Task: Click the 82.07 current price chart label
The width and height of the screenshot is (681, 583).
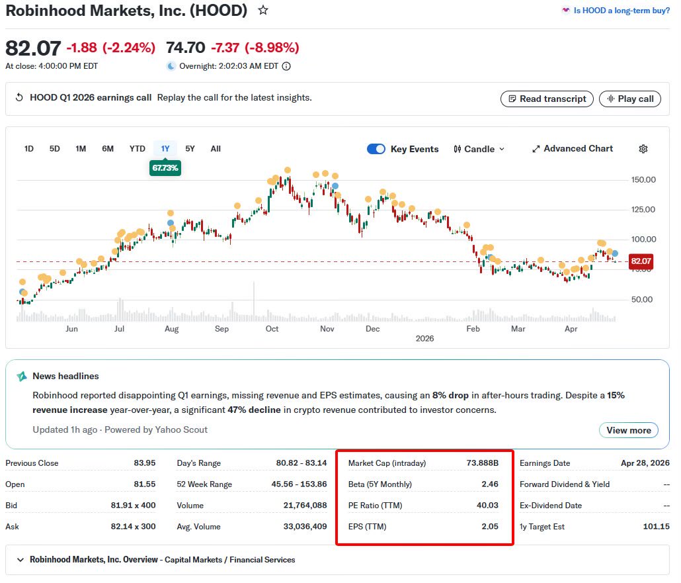Action: click(641, 261)
